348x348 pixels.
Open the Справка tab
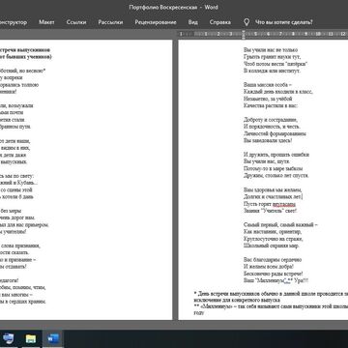[x=220, y=22]
